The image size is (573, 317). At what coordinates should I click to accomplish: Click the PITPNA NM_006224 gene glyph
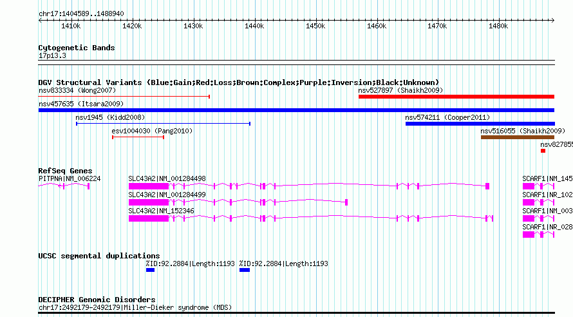(64, 186)
